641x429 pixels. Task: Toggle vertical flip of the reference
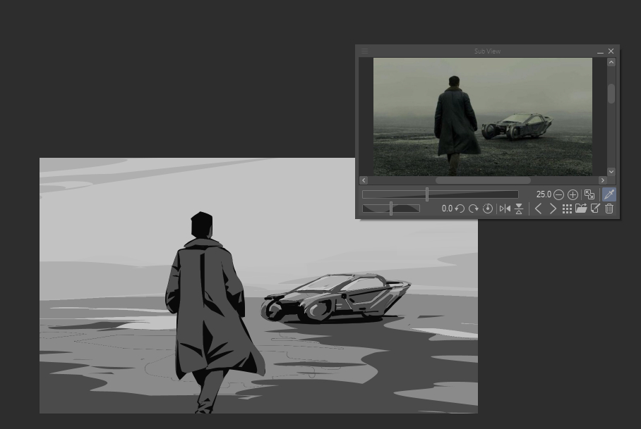[x=519, y=209]
